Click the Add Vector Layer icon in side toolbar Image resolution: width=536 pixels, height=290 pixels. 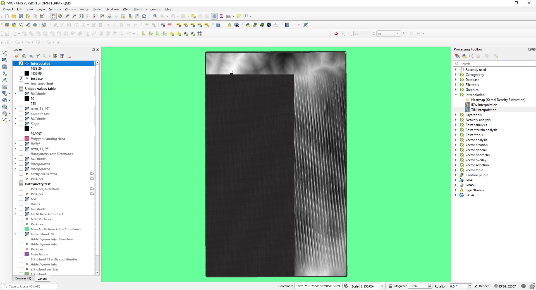(x=4, y=53)
